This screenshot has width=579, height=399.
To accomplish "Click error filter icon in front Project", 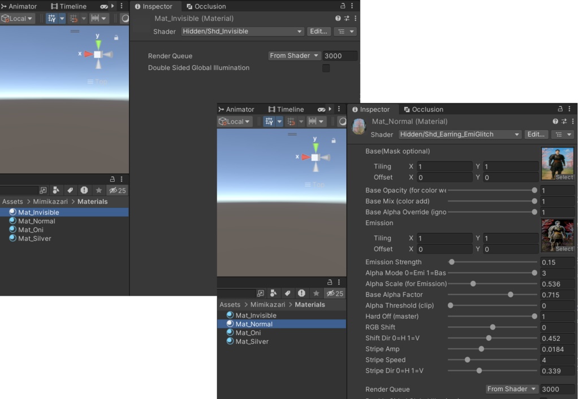I will [x=302, y=293].
